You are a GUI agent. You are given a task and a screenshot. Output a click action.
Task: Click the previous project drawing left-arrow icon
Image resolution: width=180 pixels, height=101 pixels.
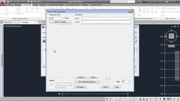[35, 2]
